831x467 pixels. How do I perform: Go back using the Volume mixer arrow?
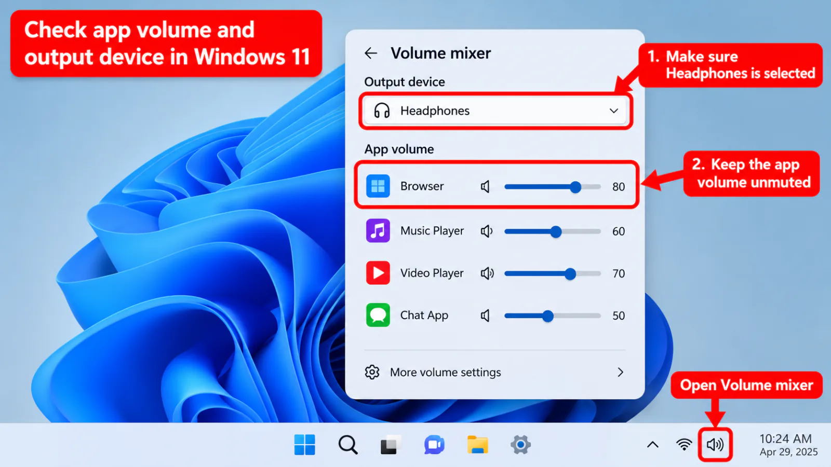click(371, 53)
